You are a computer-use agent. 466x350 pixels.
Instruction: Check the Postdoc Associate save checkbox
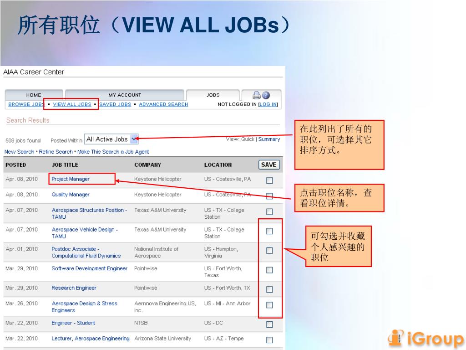(x=269, y=251)
